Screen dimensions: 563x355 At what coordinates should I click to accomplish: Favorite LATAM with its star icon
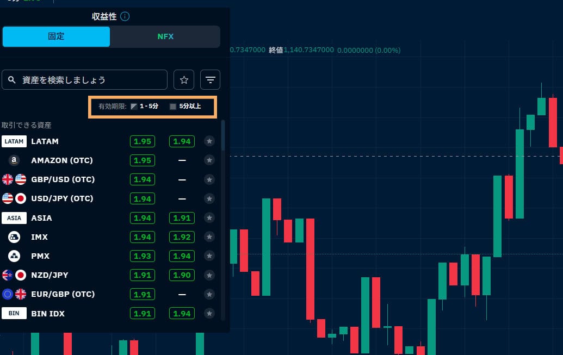(x=209, y=141)
